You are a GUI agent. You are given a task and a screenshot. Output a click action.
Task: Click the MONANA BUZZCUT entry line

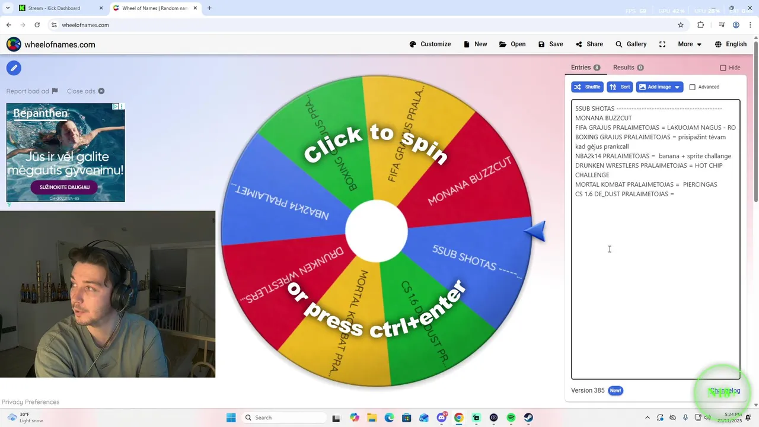[x=603, y=118]
